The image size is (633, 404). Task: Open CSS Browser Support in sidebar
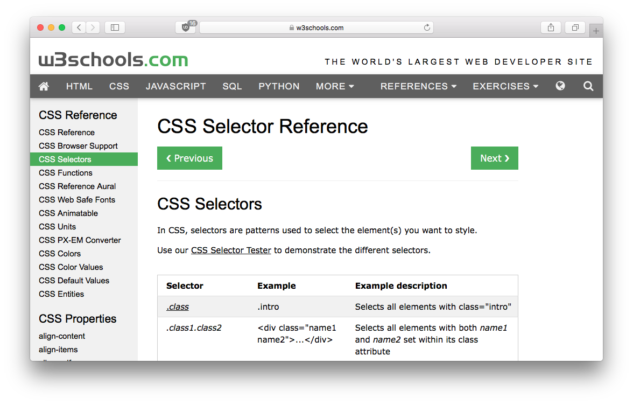[79, 146]
